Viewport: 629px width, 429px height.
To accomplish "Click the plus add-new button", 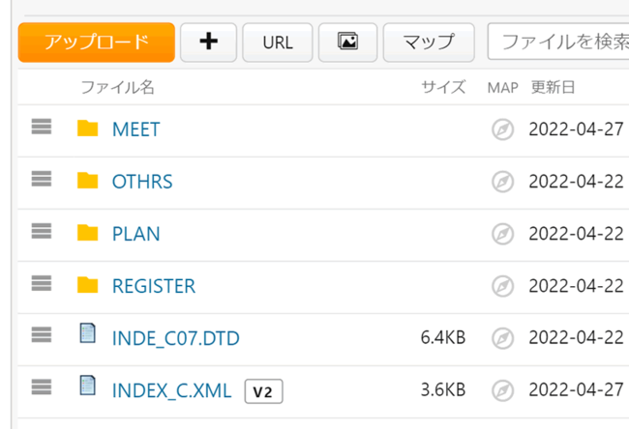I will (x=208, y=43).
